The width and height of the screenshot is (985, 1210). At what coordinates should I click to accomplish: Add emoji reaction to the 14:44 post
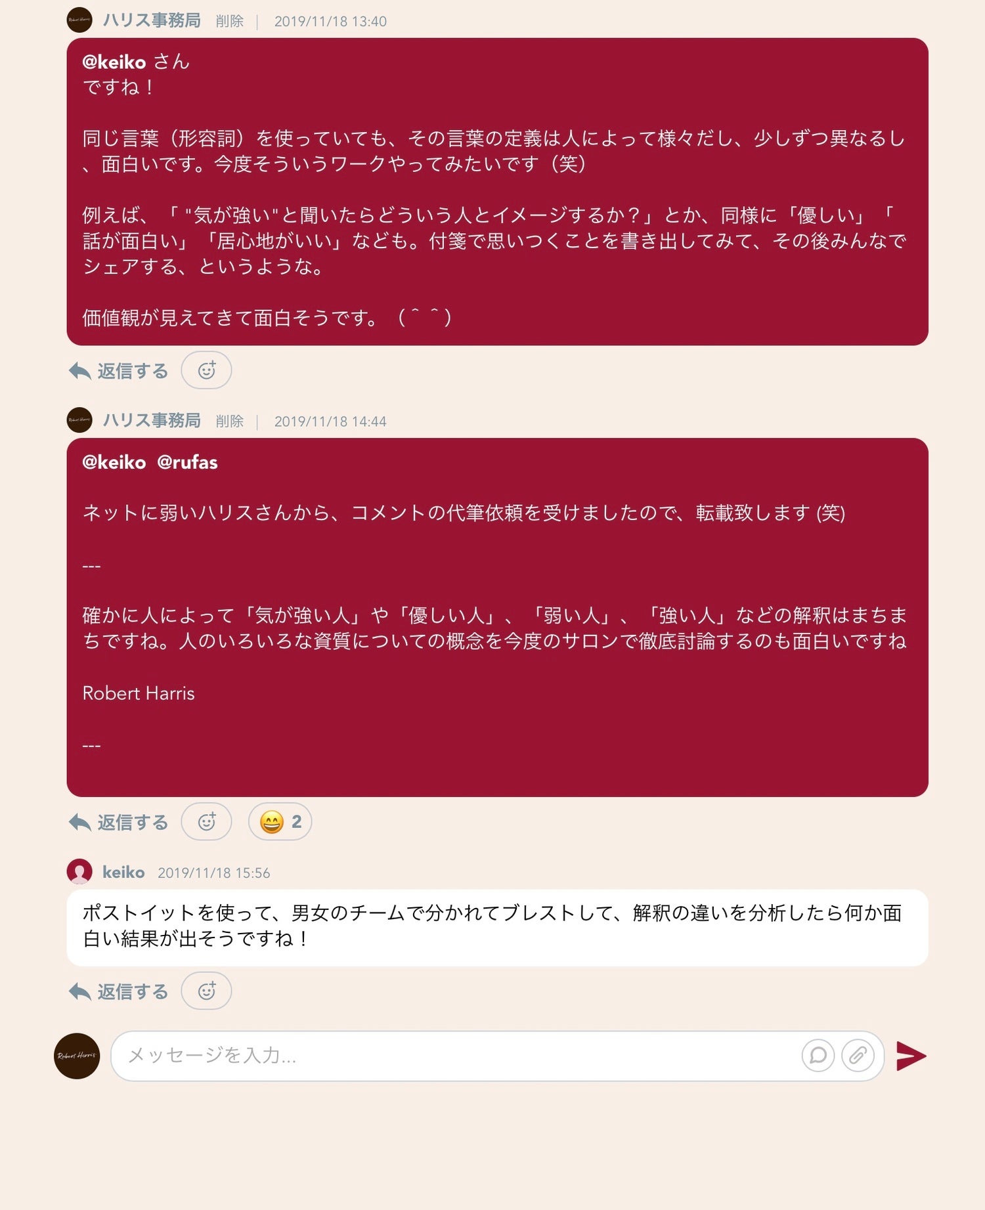[206, 821]
